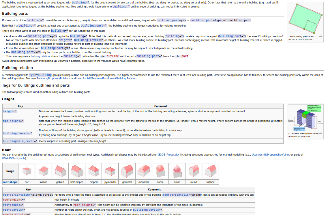Screen dimensions: 328x215
Task: Open the level and height tagging schematic
Action: pyautogui.click(x=305, y=118)
